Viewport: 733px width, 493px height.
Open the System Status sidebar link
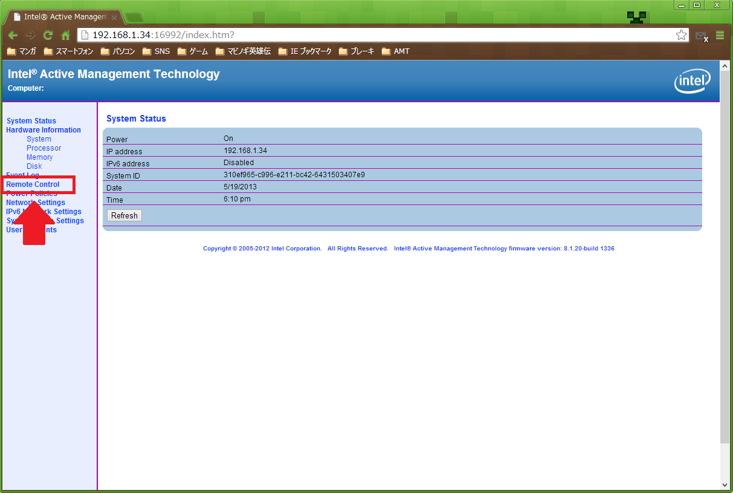(31, 121)
